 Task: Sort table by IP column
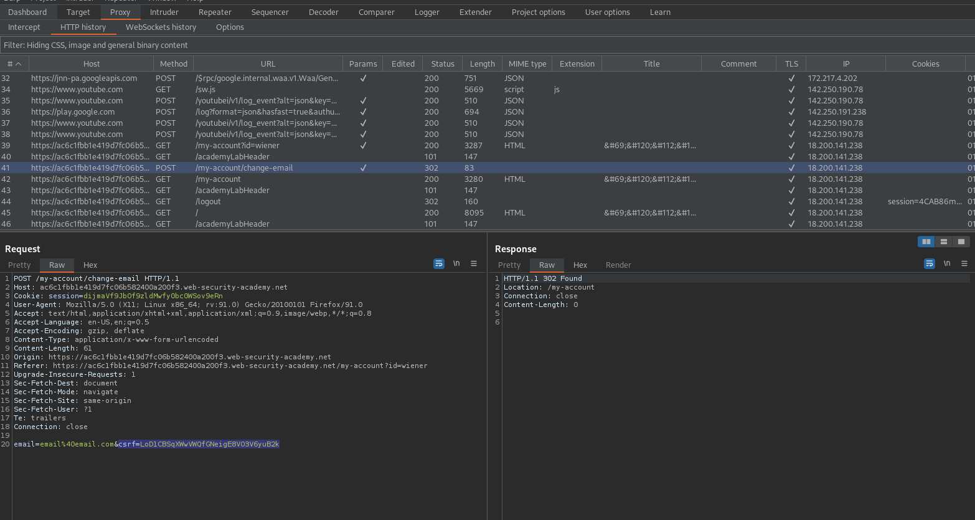point(846,64)
